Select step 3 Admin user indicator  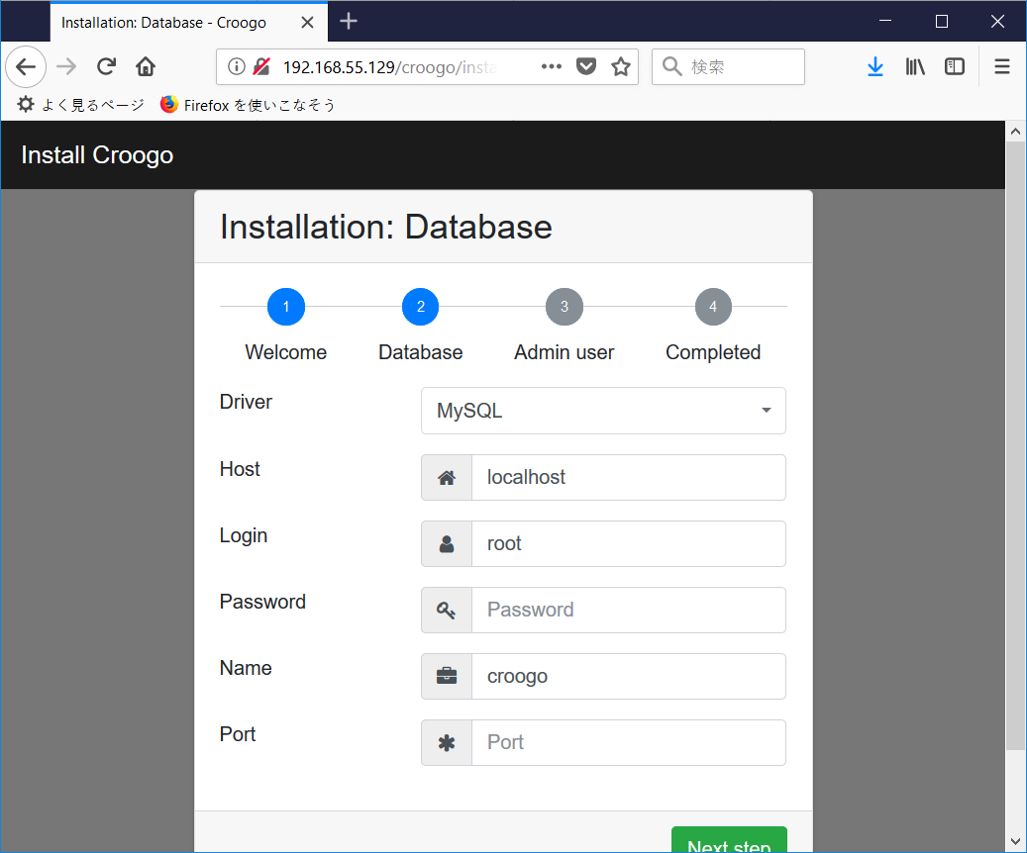click(x=565, y=307)
